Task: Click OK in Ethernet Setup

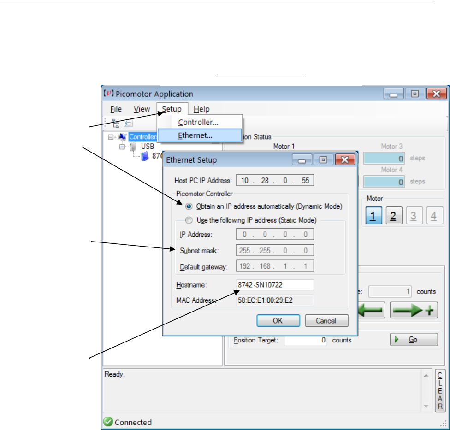Action: (x=278, y=320)
